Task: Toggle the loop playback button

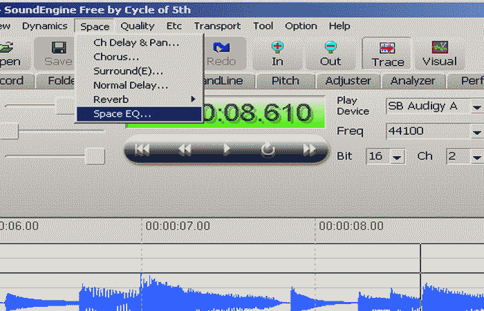Action: (x=268, y=150)
